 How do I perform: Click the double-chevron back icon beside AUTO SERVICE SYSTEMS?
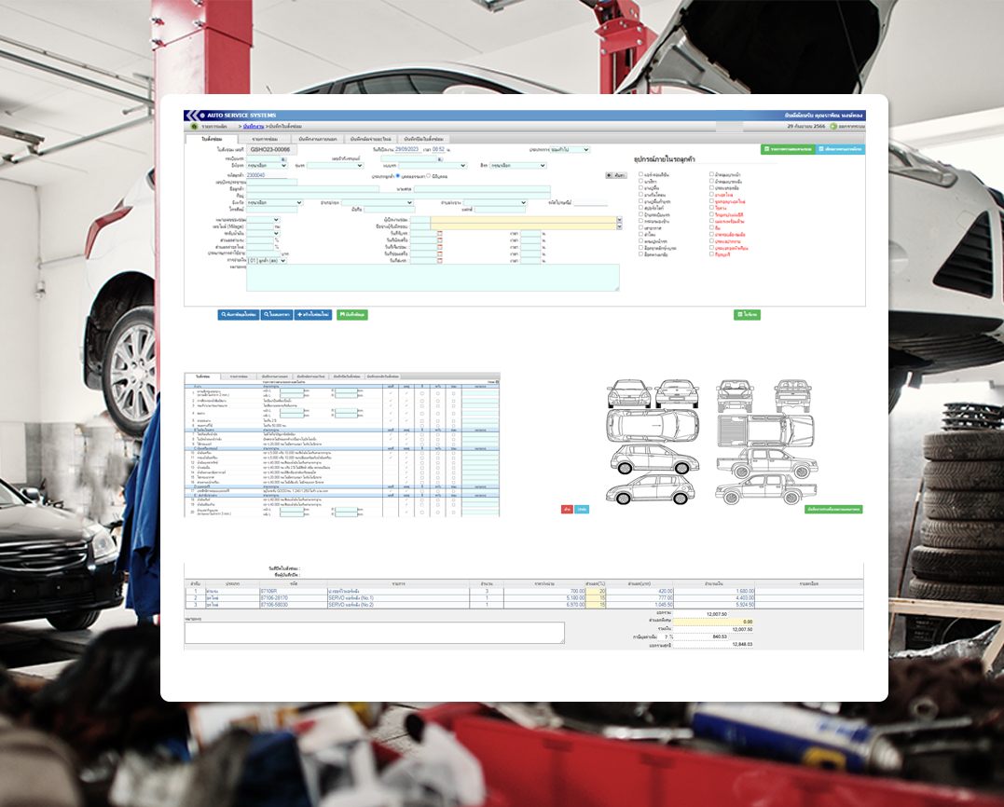click(191, 116)
